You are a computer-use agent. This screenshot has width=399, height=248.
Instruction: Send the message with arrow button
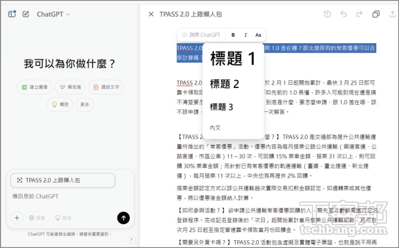coord(124,218)
